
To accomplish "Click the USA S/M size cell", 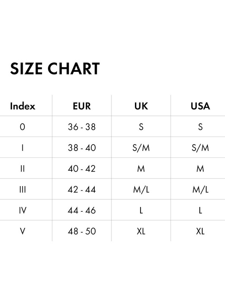I will [200, 148].
